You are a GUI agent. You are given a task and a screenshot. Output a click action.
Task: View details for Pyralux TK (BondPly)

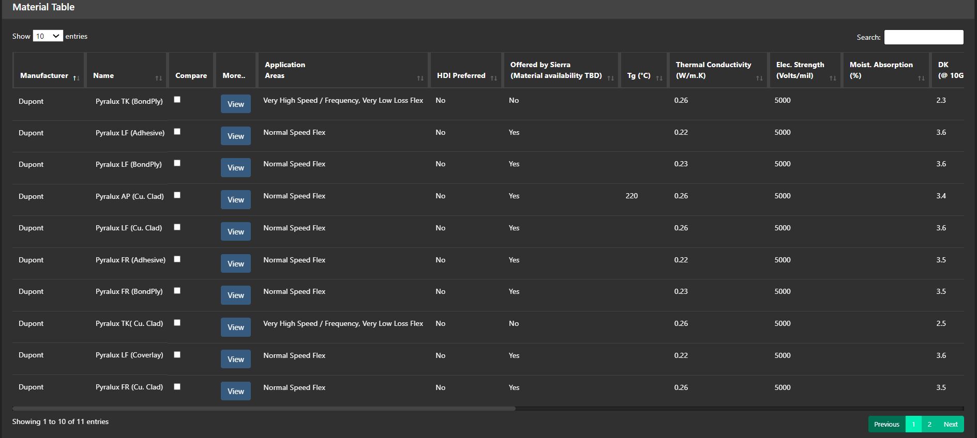click(236, 104)
